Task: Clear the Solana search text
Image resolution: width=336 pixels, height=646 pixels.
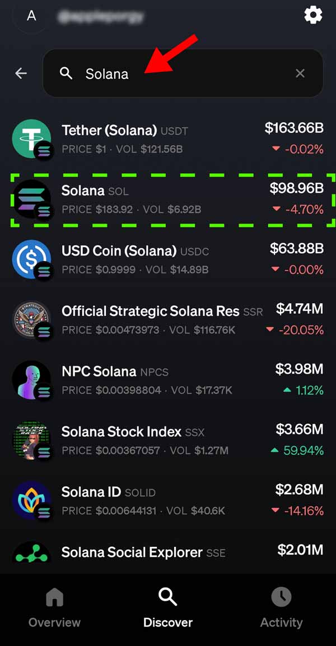Action: click(x=300, y=73)
